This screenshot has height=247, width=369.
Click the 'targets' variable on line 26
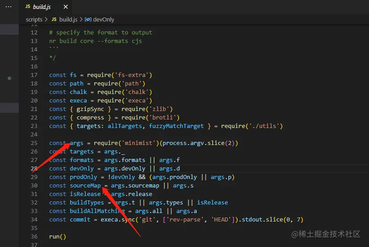(x=82, y=152)
